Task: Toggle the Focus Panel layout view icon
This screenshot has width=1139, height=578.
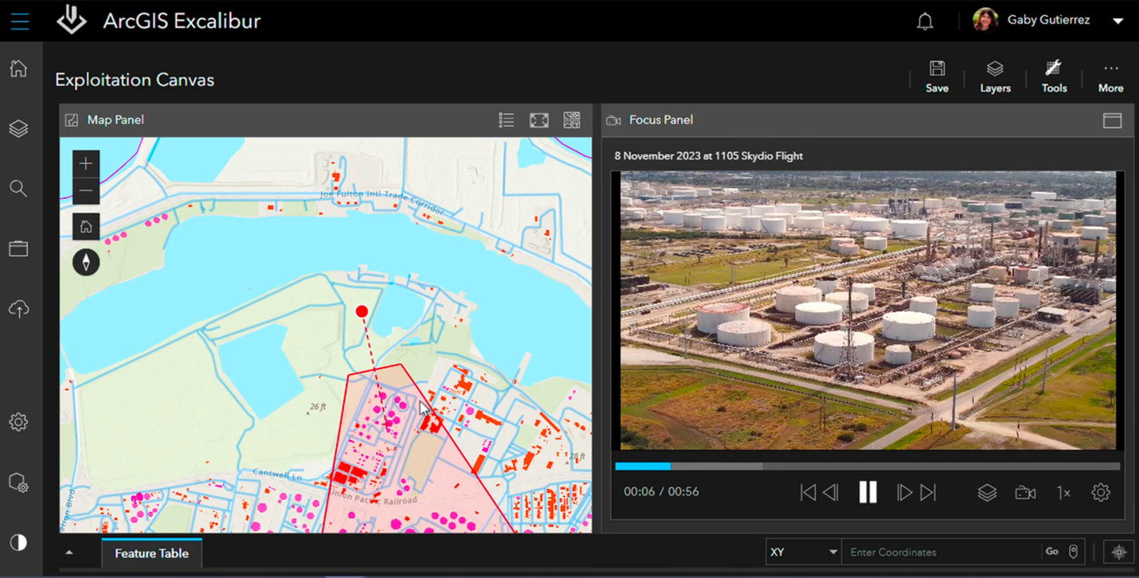Action: tap(1113, 119)
